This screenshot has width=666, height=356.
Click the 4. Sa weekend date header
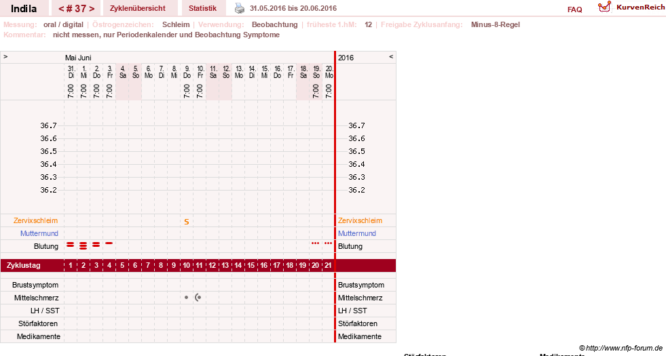click(122, 72)
